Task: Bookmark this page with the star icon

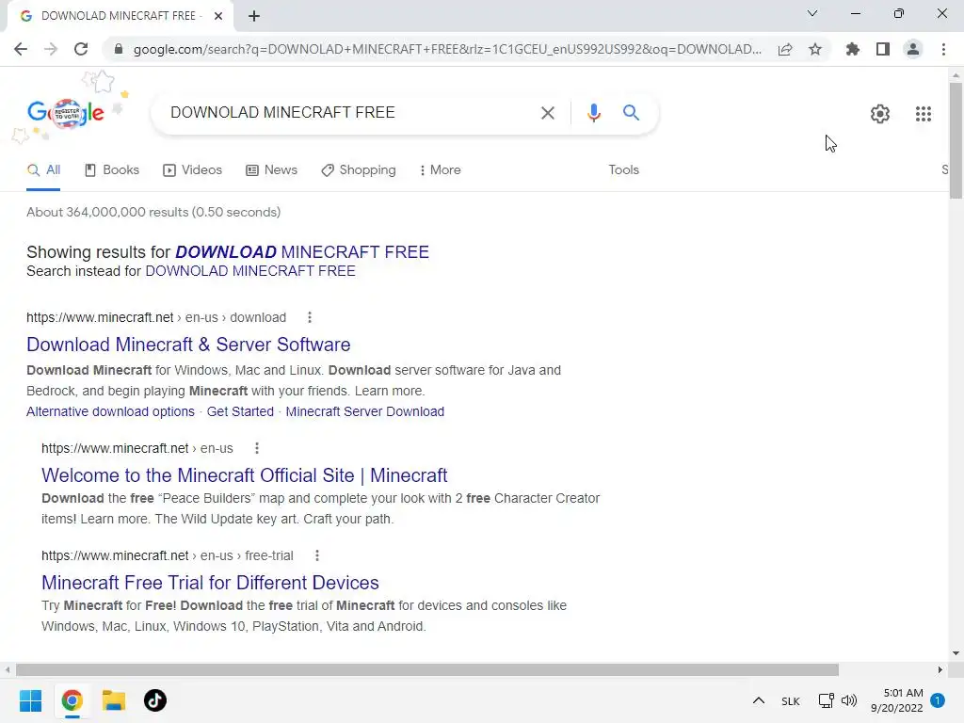Action: (815, 49)
